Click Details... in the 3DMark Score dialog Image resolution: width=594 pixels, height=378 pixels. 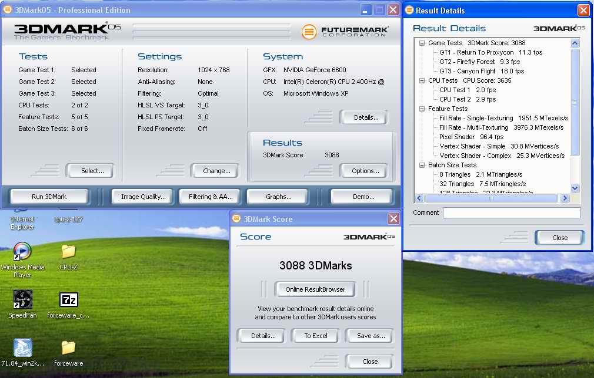click(261, 336)
